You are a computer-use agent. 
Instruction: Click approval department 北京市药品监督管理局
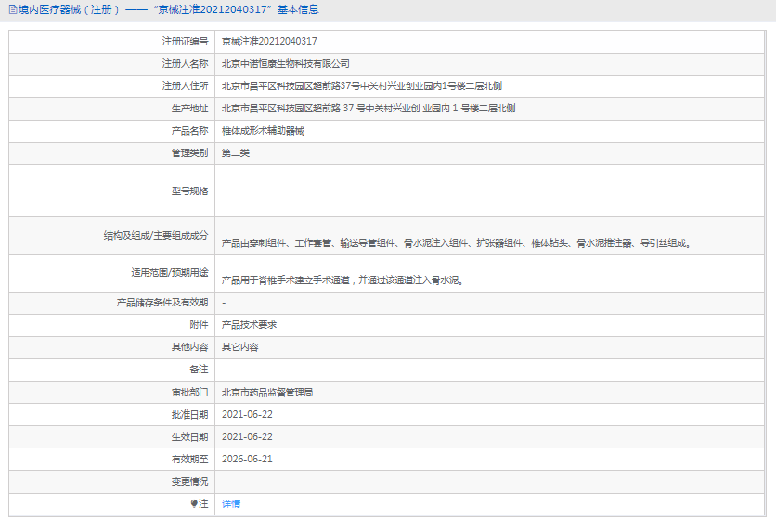click(x=267, y=392)
